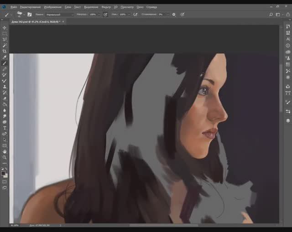Enable airbrush build-up mode

tap(136, 15)
